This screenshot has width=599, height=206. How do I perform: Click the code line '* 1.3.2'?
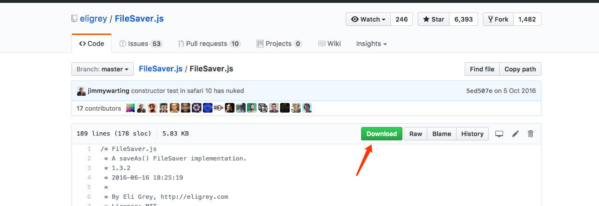coord(117,168)
